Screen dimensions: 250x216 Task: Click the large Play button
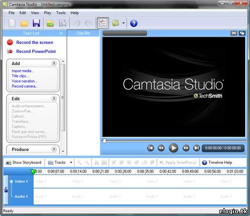click(x=174, y=148)
